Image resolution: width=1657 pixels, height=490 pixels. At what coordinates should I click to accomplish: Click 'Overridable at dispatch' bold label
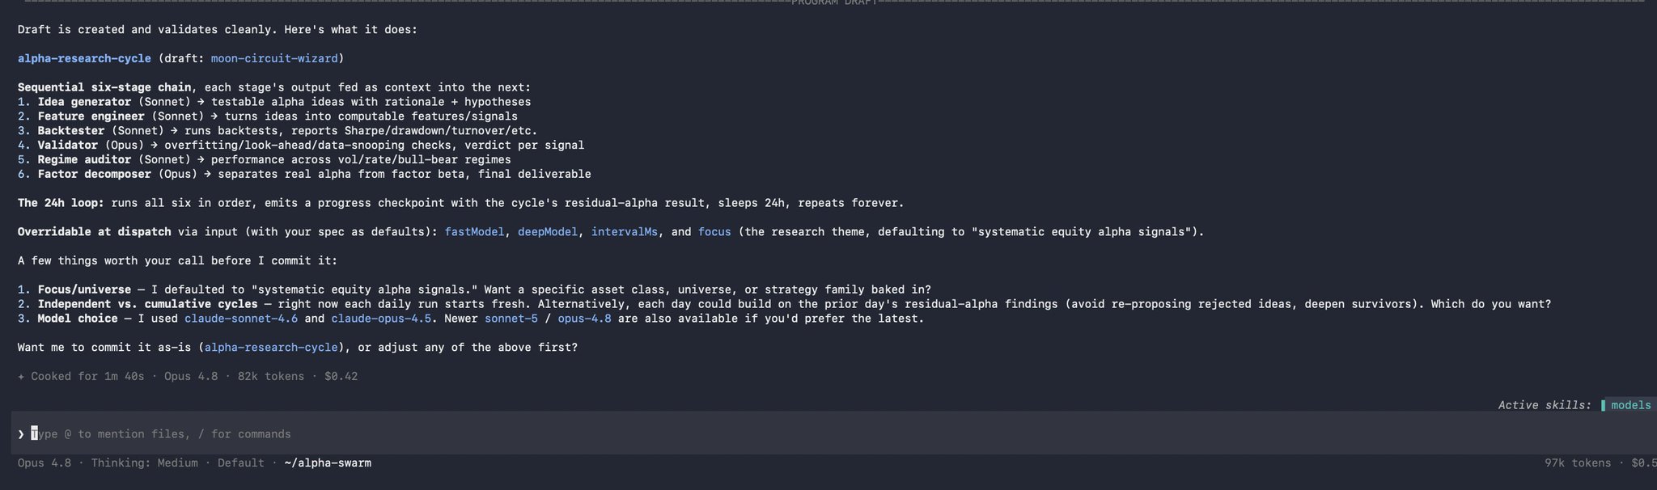[94, 232]
